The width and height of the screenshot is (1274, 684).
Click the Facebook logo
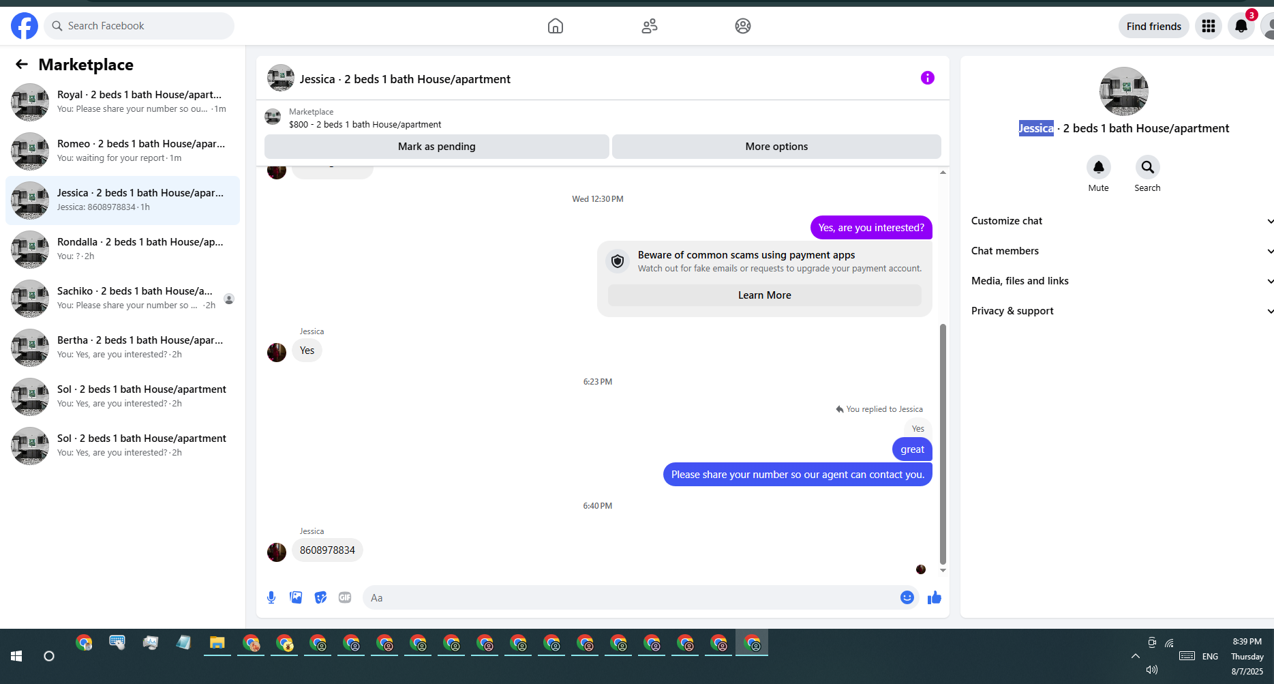[x=25, y=26]
